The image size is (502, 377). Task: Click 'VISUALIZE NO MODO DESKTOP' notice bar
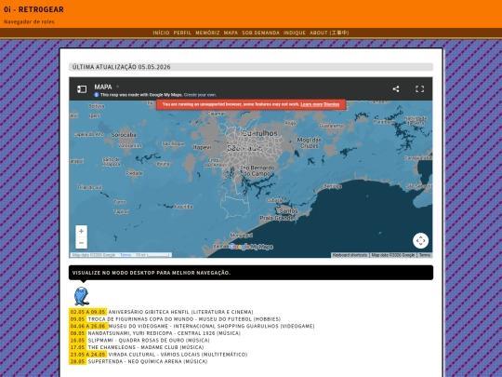(251, 273)
